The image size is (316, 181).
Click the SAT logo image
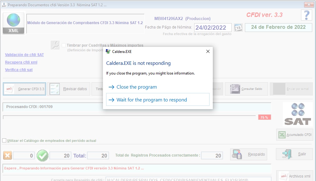(x=298, y=114)
